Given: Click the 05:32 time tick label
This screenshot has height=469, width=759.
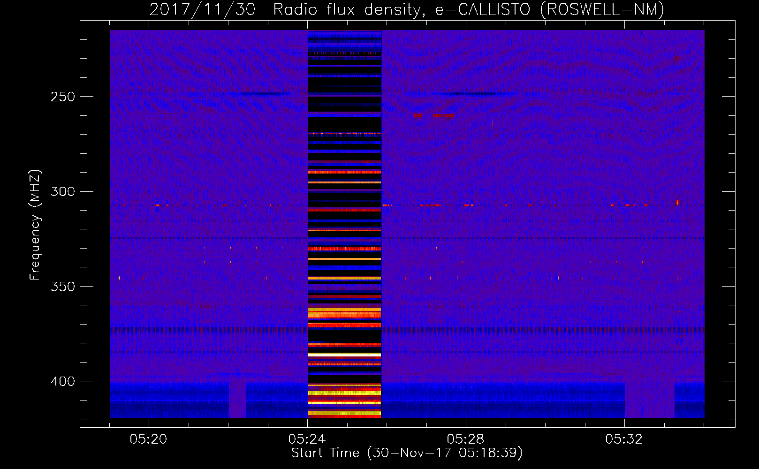Looking at the screenshot, I should (x=624, y=439).
